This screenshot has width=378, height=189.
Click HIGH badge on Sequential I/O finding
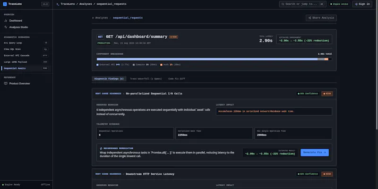click(327, 94)
